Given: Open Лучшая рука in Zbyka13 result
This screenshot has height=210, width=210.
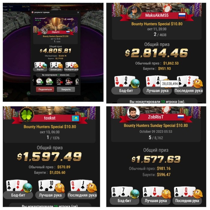Looking at the screenshot, I should (56, 67).
